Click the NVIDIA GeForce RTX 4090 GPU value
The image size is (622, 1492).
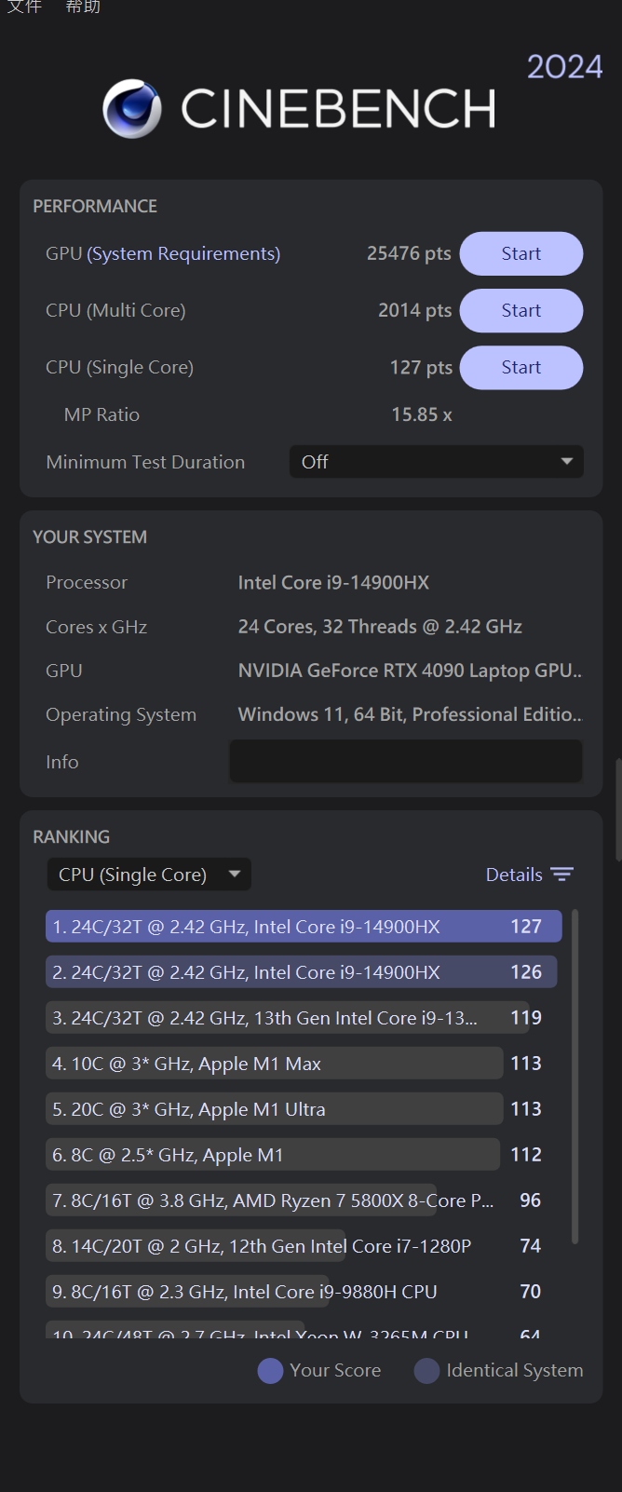tap(410, 671)
